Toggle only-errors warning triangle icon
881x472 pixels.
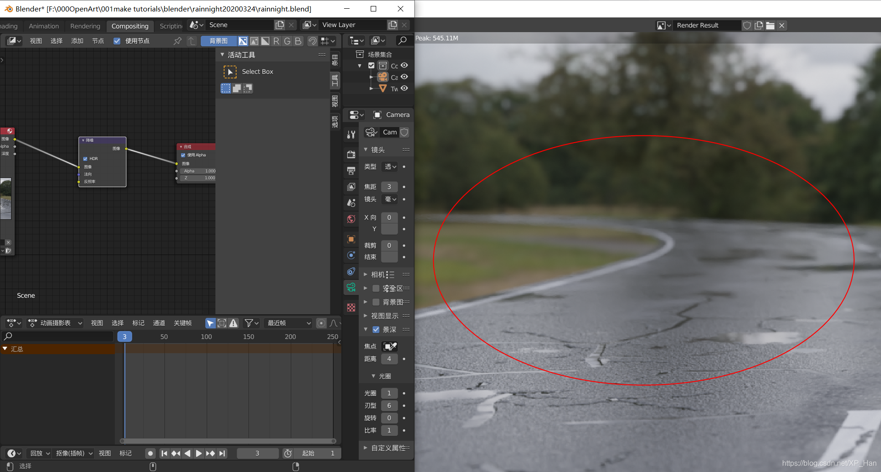tap(234, 323)
